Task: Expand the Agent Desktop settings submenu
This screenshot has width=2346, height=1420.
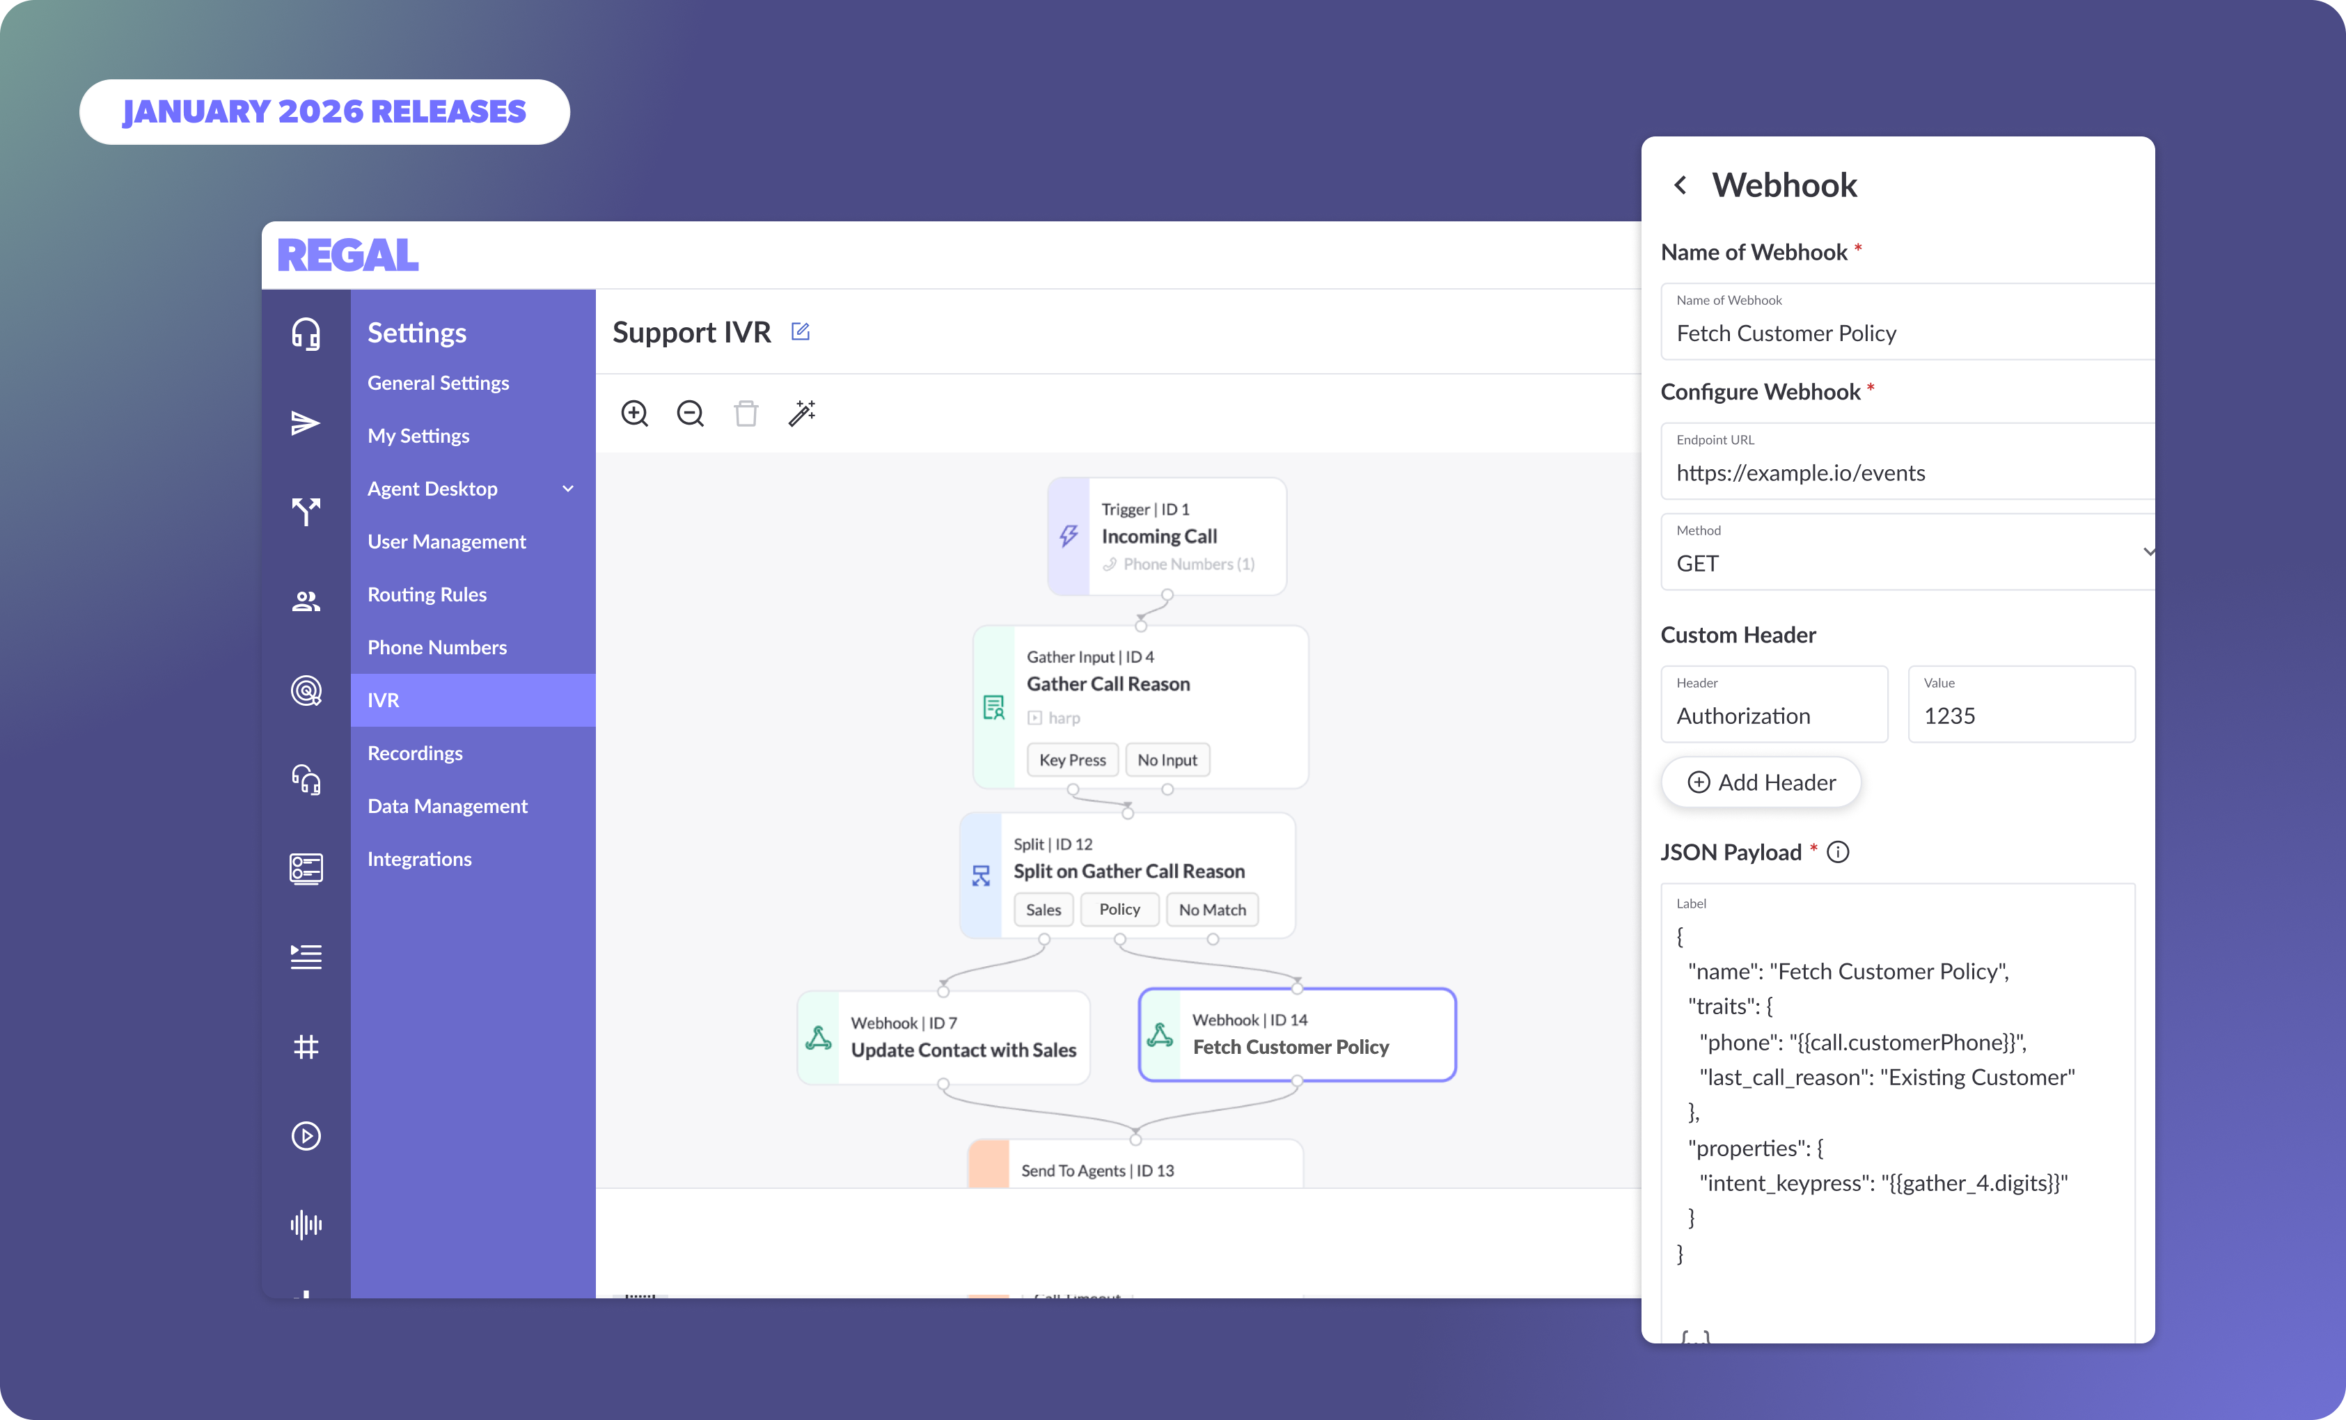Action: click(567, 488)
